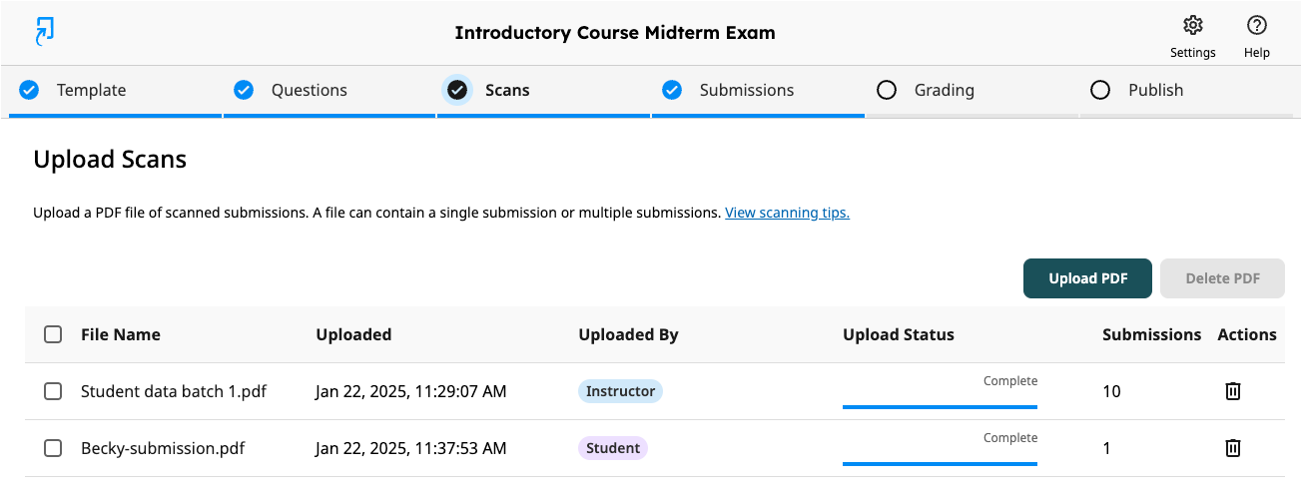
Task: Click the Delete PDF button
Action: click(x=1222, y=278)
